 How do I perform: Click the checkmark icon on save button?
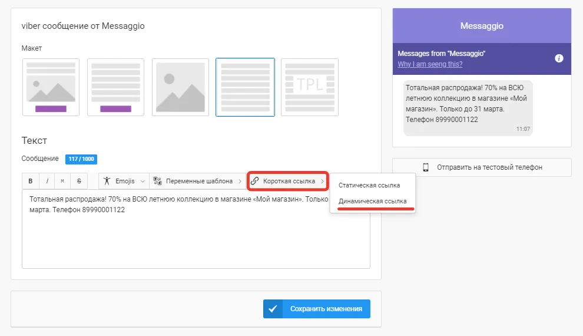273,309
